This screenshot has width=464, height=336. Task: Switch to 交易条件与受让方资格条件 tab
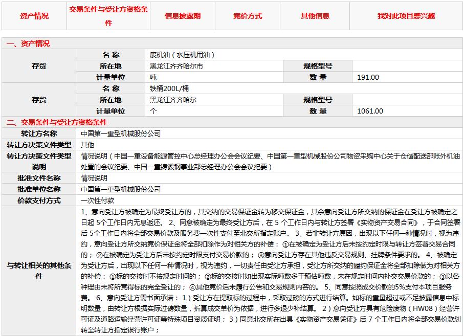pos(108,16)
